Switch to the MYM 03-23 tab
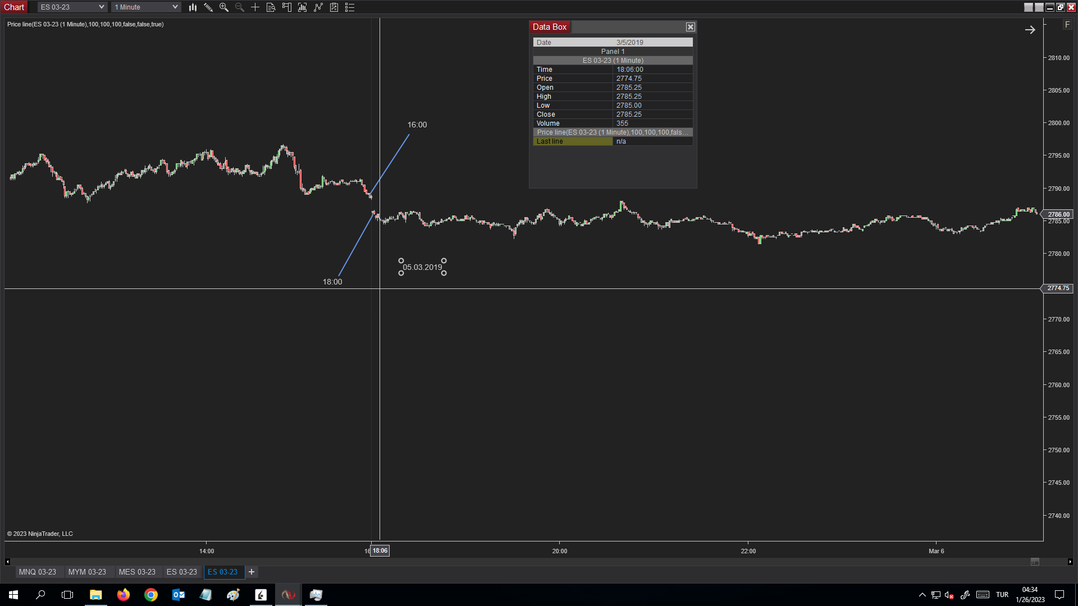This screenshot has width=1078, height=606. pos(87,572)
